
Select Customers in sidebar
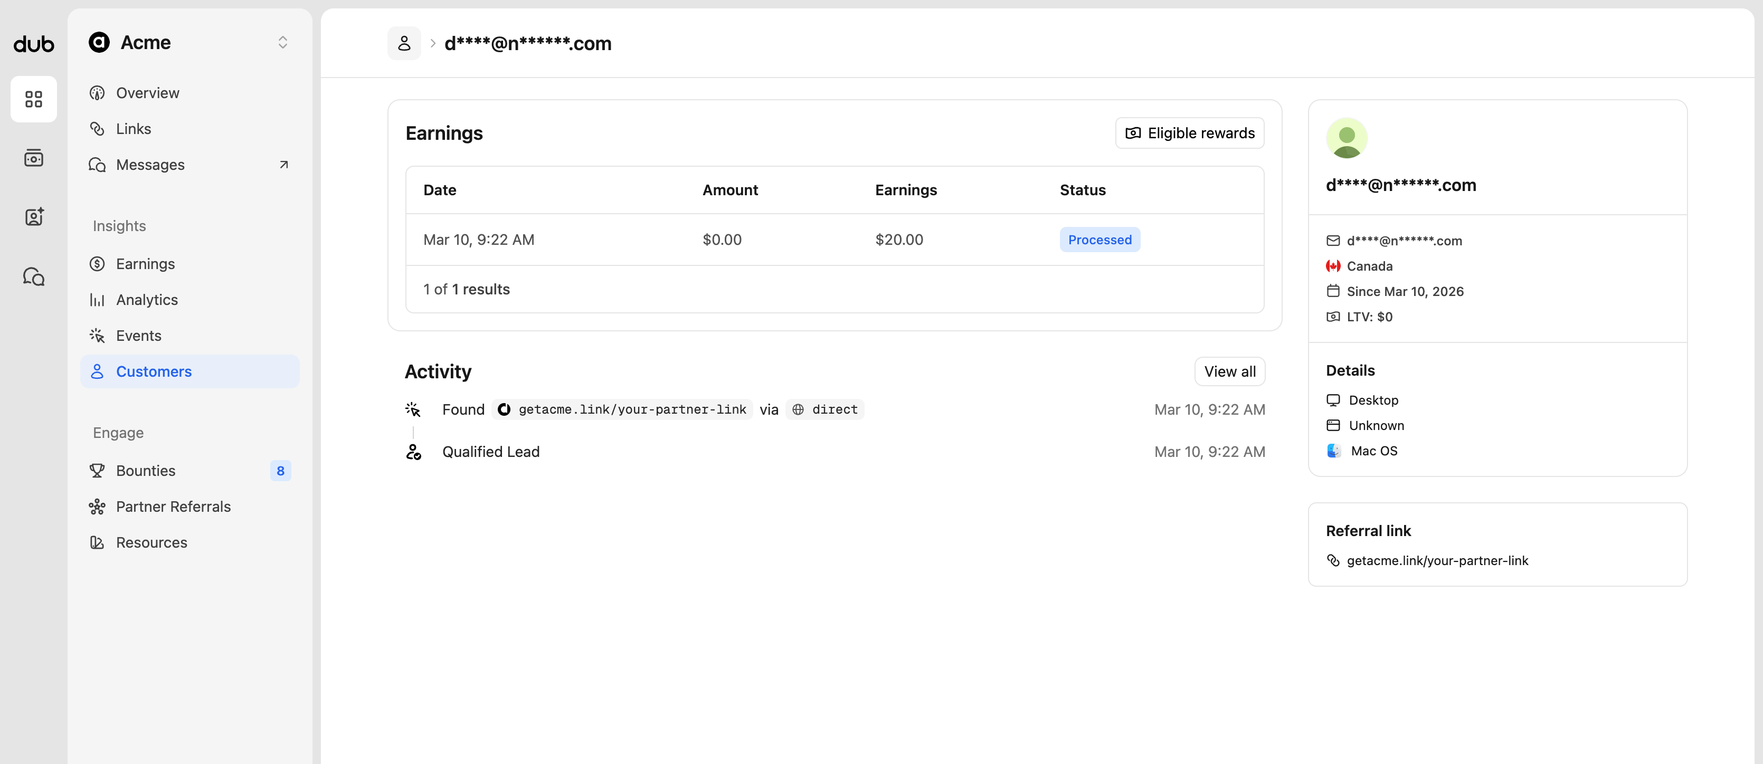pyautogui.click(x=190, y=371)
